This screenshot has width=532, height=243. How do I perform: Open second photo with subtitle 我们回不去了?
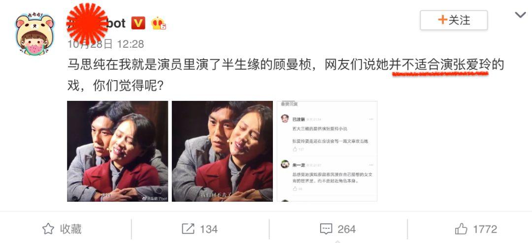point(222,151)
